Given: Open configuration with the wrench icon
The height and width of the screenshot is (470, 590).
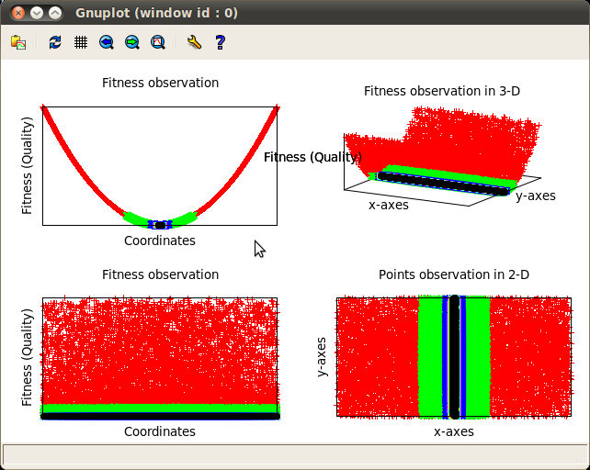Looking at the screenshot, I should (193, 42).
